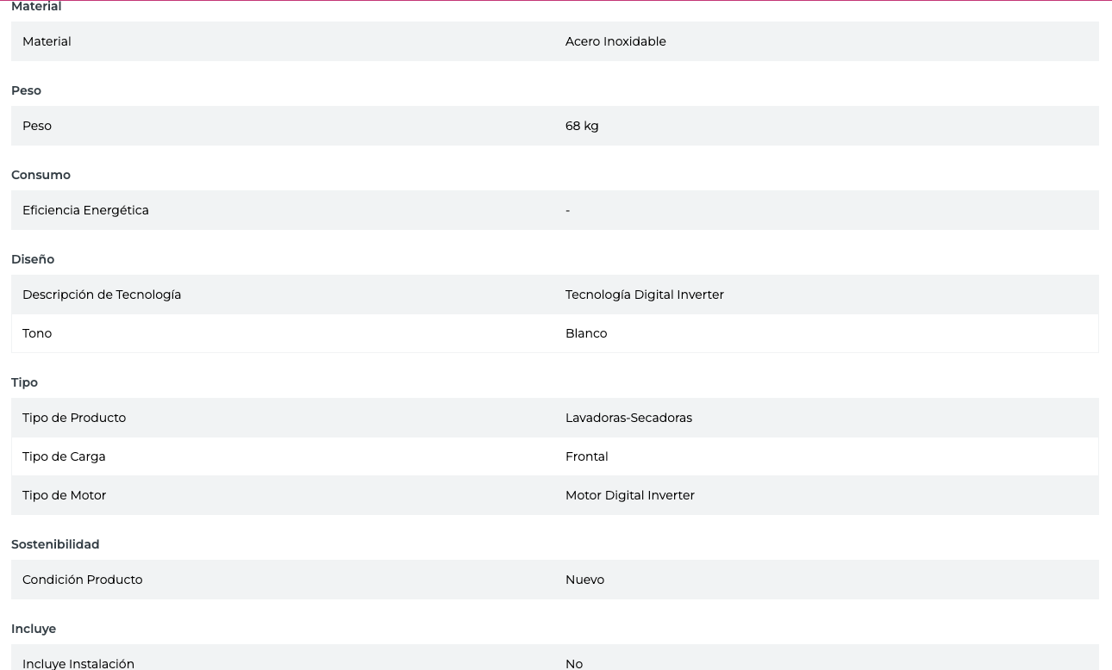The width and height of the screenshot is (1112, 670).
Task: Click the 'Acero Inoxidable' material value
Action: (615, 41)
